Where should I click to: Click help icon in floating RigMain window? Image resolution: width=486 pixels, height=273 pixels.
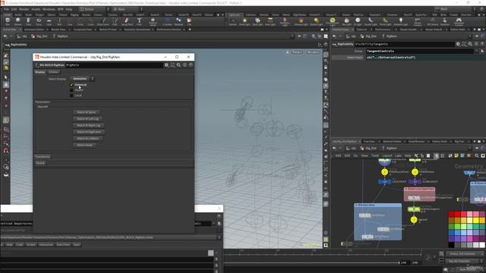tap(191, 65)
